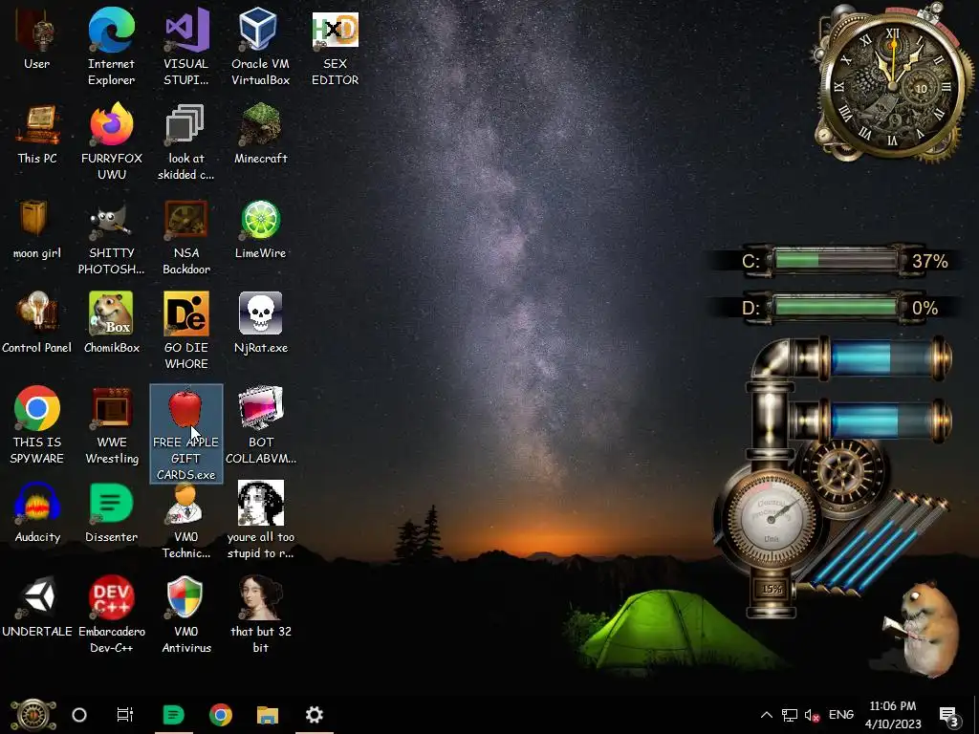Open the BOT COLLABVM... icon
Screen dimensions: 979x734
(260, 425)
